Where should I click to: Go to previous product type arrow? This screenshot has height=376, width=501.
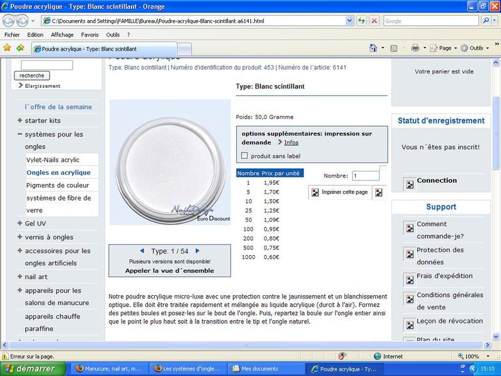click(142, 251)
